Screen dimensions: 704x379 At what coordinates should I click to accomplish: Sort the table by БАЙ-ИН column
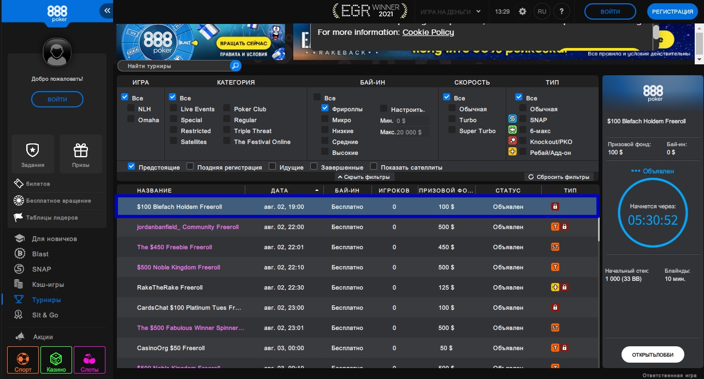point(347,190)
